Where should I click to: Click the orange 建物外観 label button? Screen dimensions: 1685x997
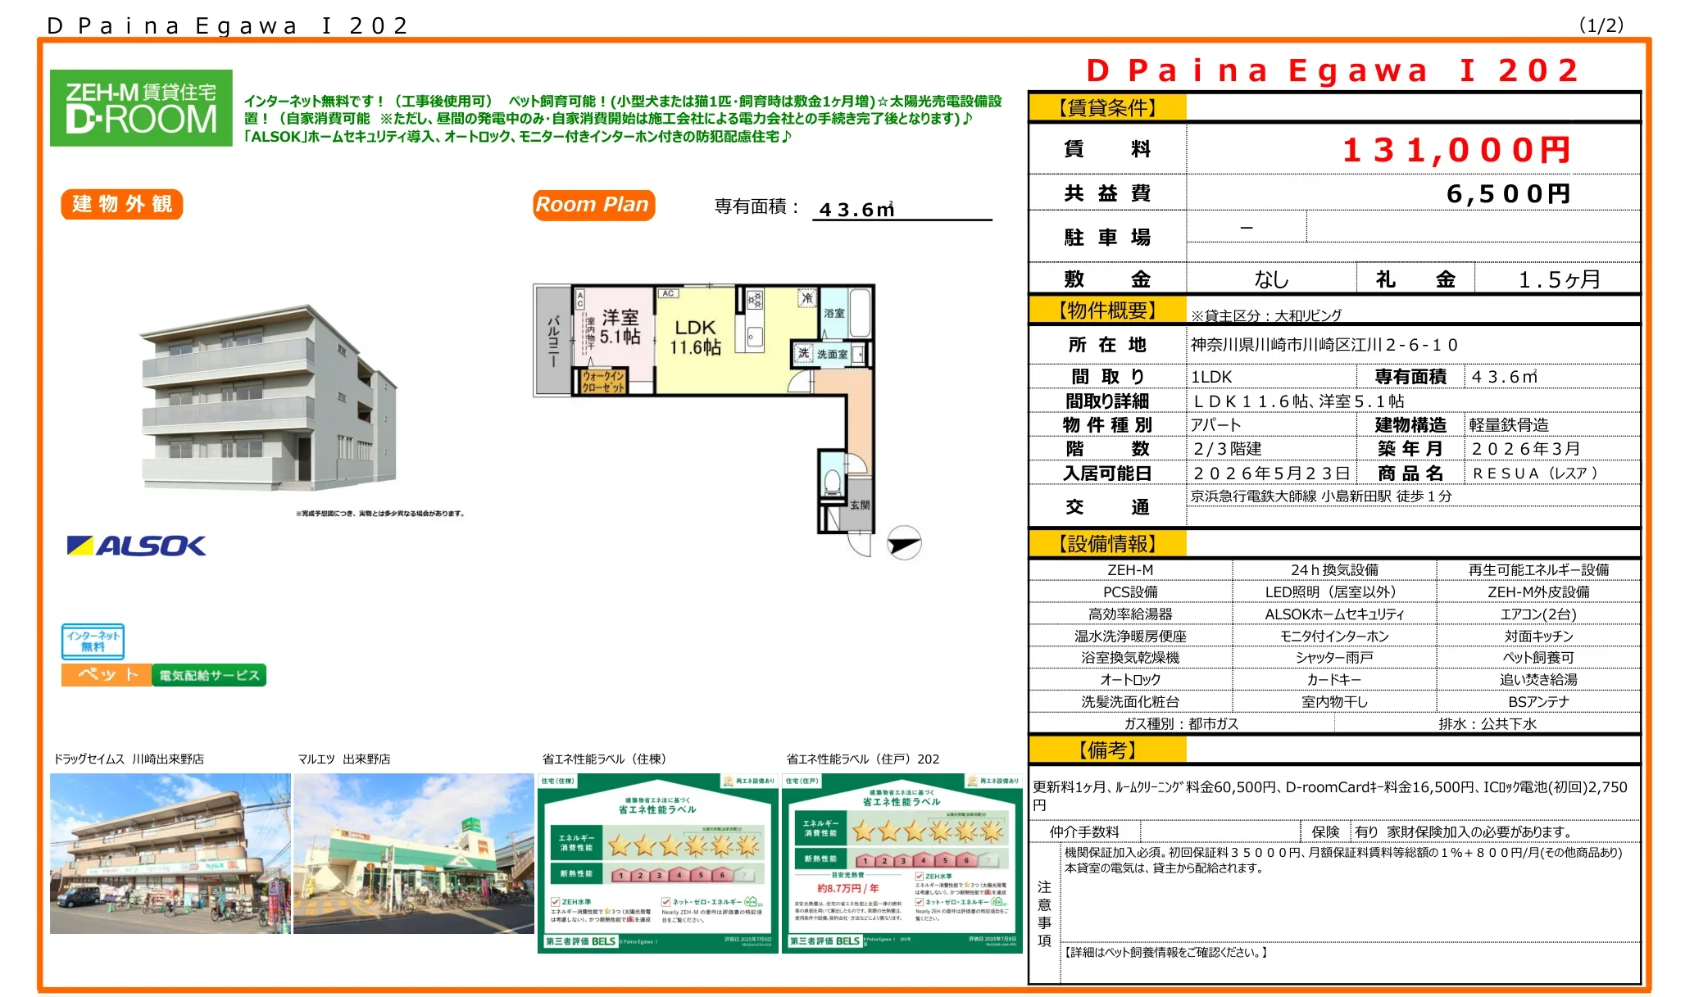pos(122,204)
